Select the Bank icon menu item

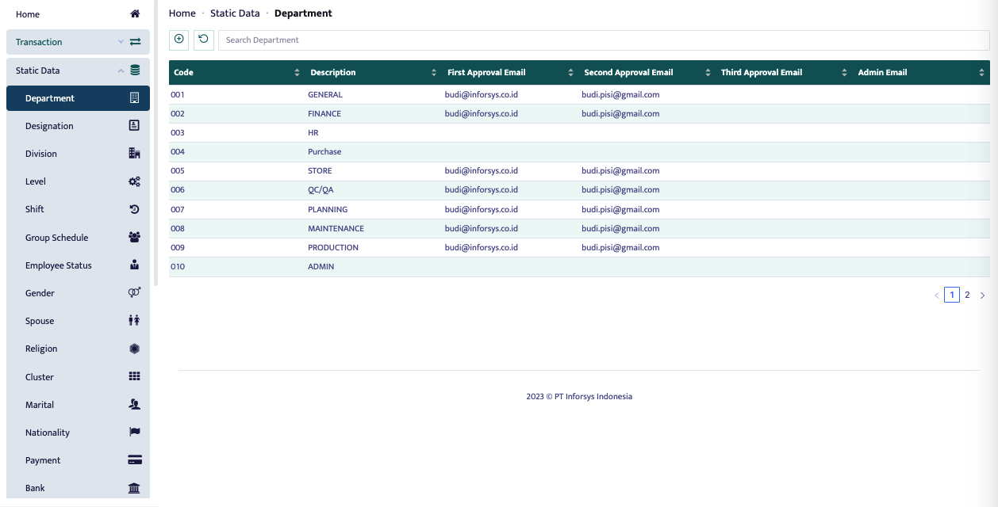click(x=134, y=488)
